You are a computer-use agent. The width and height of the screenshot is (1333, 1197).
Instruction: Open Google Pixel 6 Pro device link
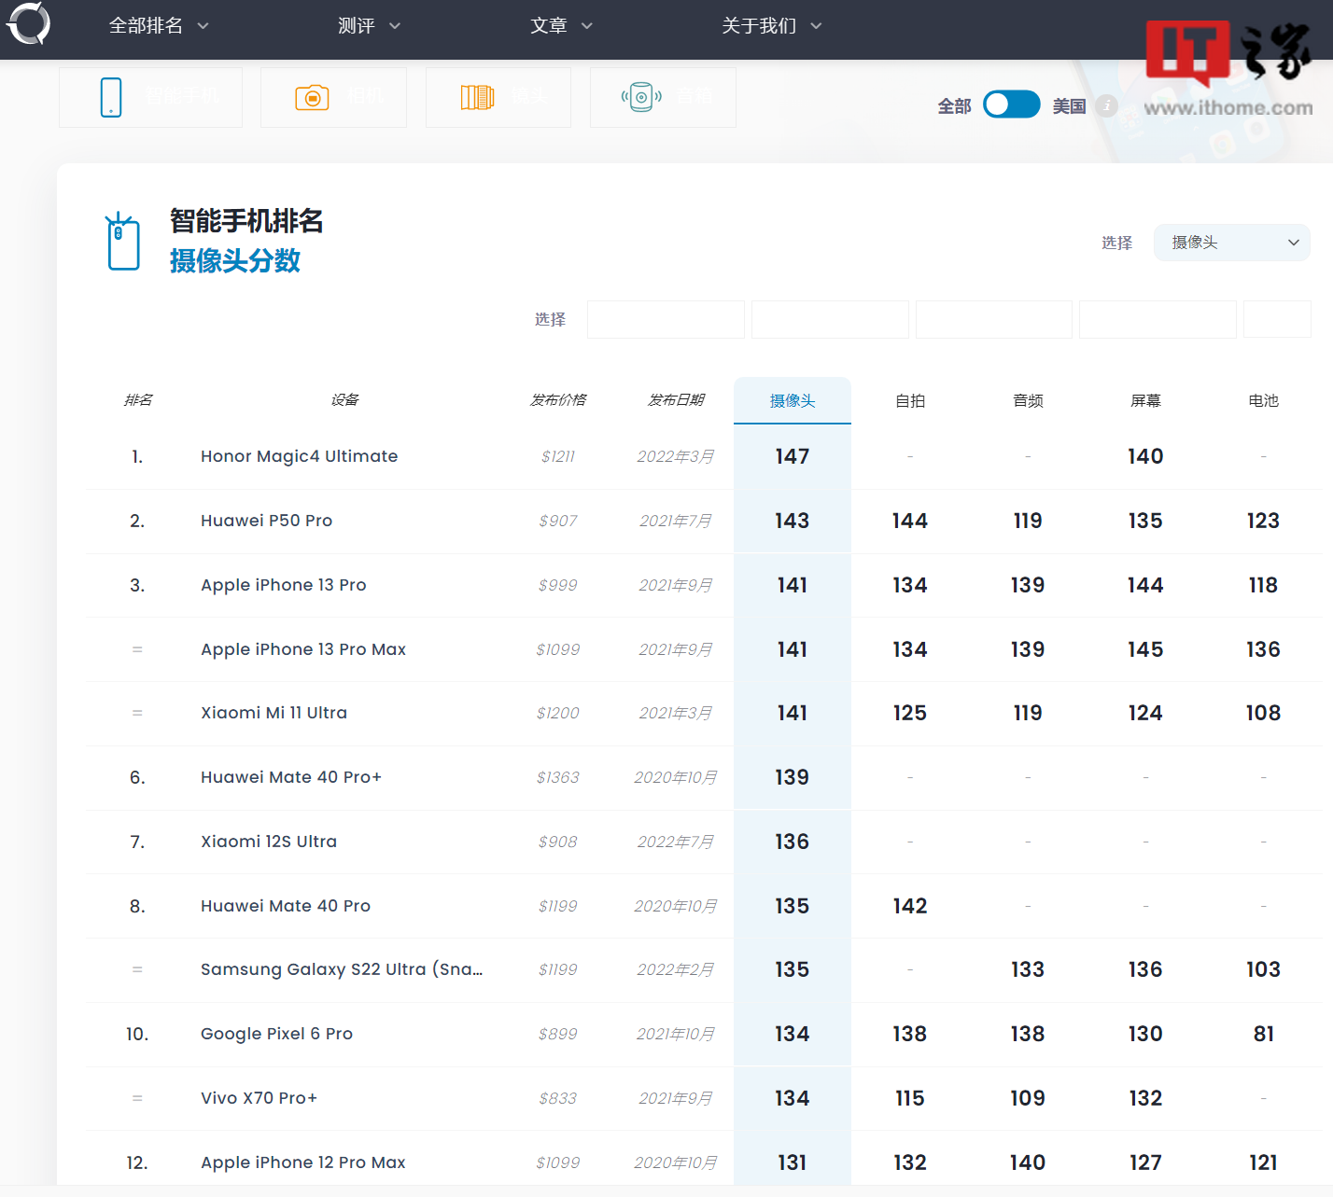coord(276,1034)
